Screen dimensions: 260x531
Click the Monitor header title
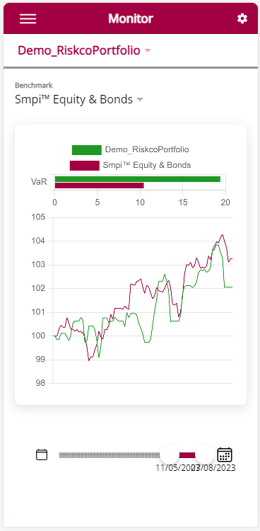(131, 18)
